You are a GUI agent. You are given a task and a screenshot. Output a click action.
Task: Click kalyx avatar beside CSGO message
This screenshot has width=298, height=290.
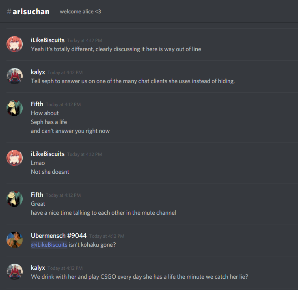tap(15, 272)
